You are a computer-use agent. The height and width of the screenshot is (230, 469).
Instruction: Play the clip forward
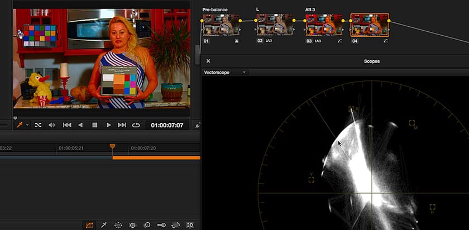pos(109,125)
